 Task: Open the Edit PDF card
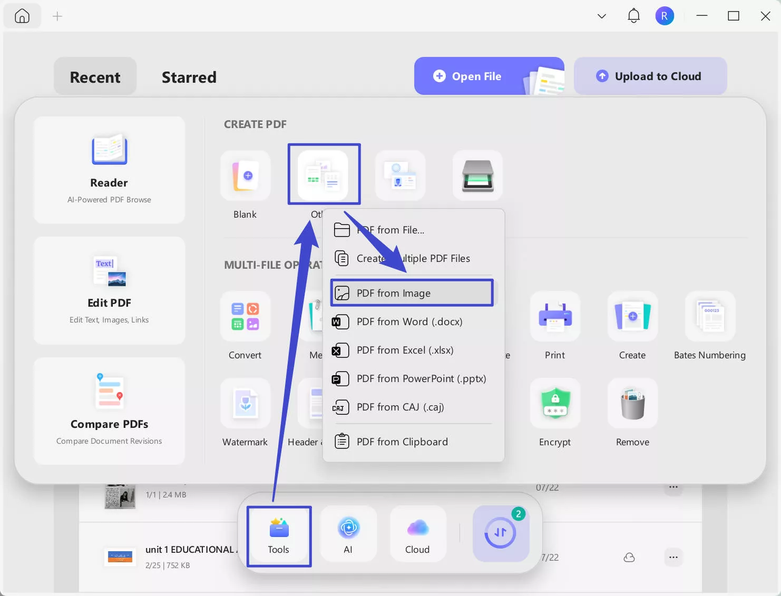[109, 290]
